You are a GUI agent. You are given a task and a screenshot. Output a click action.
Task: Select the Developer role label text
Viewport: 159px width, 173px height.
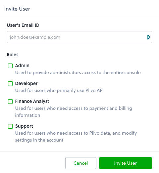tap(26, 83)
